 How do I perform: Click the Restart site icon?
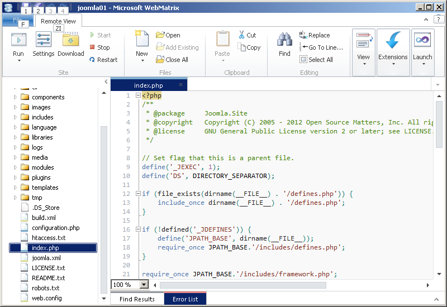tap(92, 60)
